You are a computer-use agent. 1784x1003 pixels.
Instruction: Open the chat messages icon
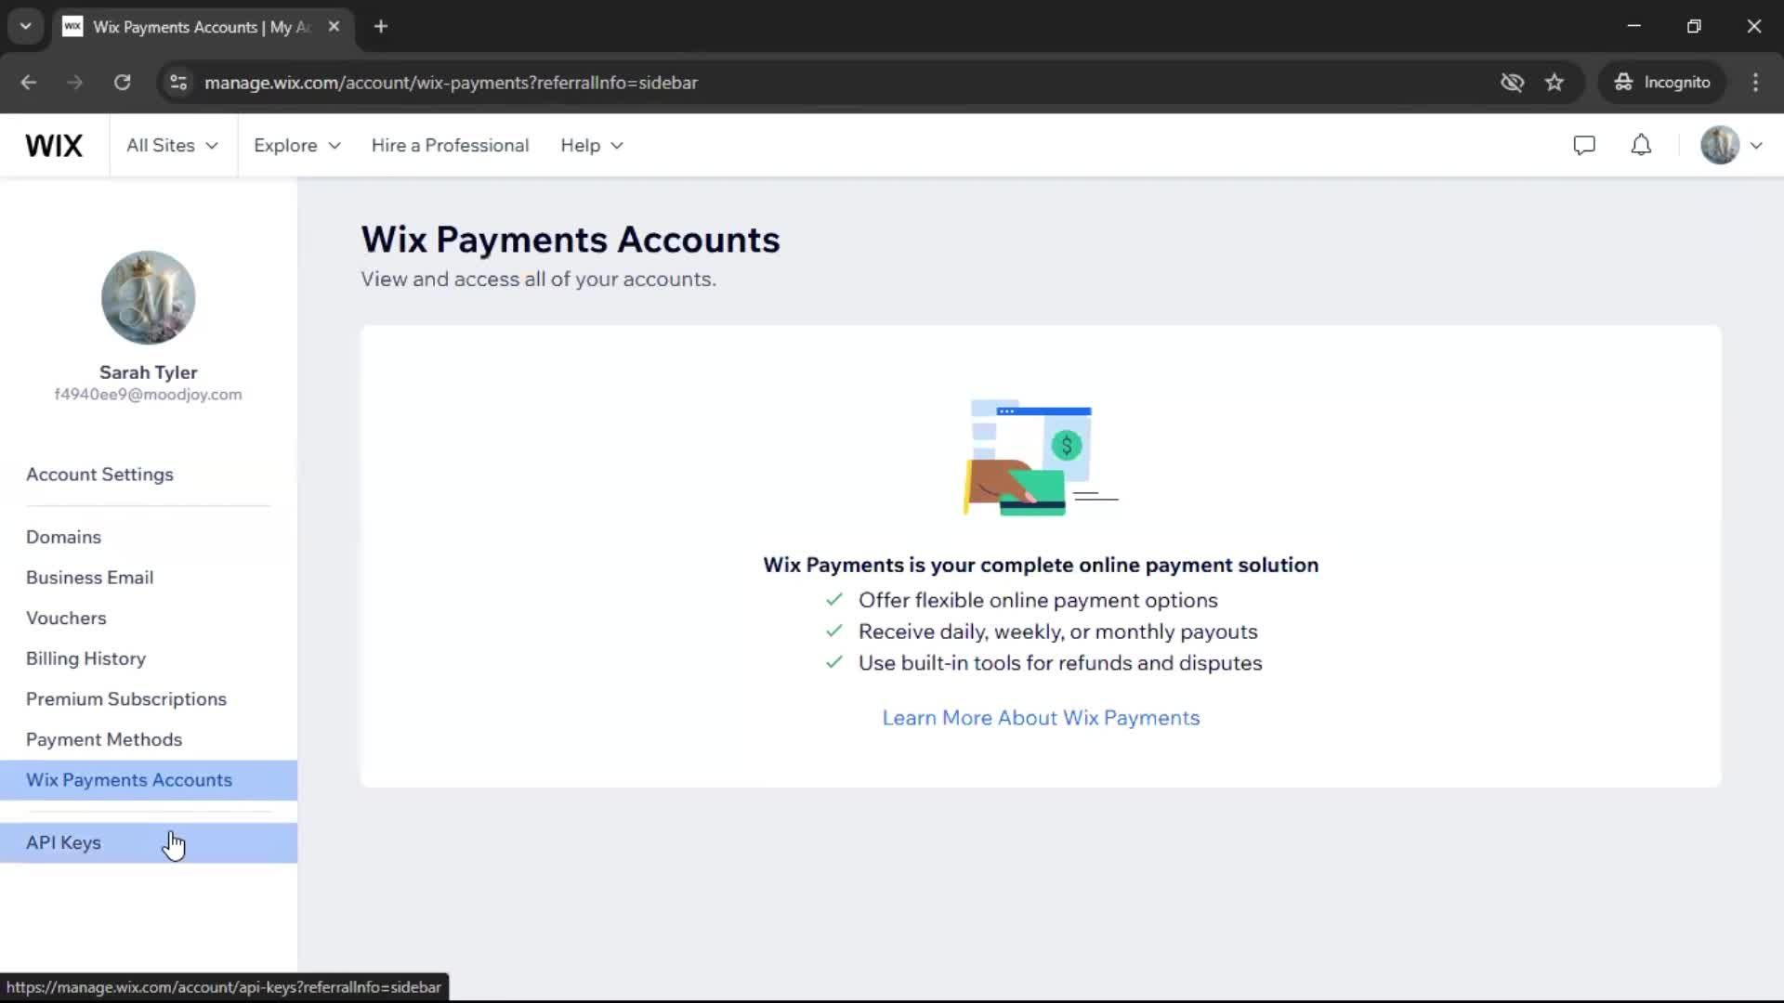point(1584,145)
